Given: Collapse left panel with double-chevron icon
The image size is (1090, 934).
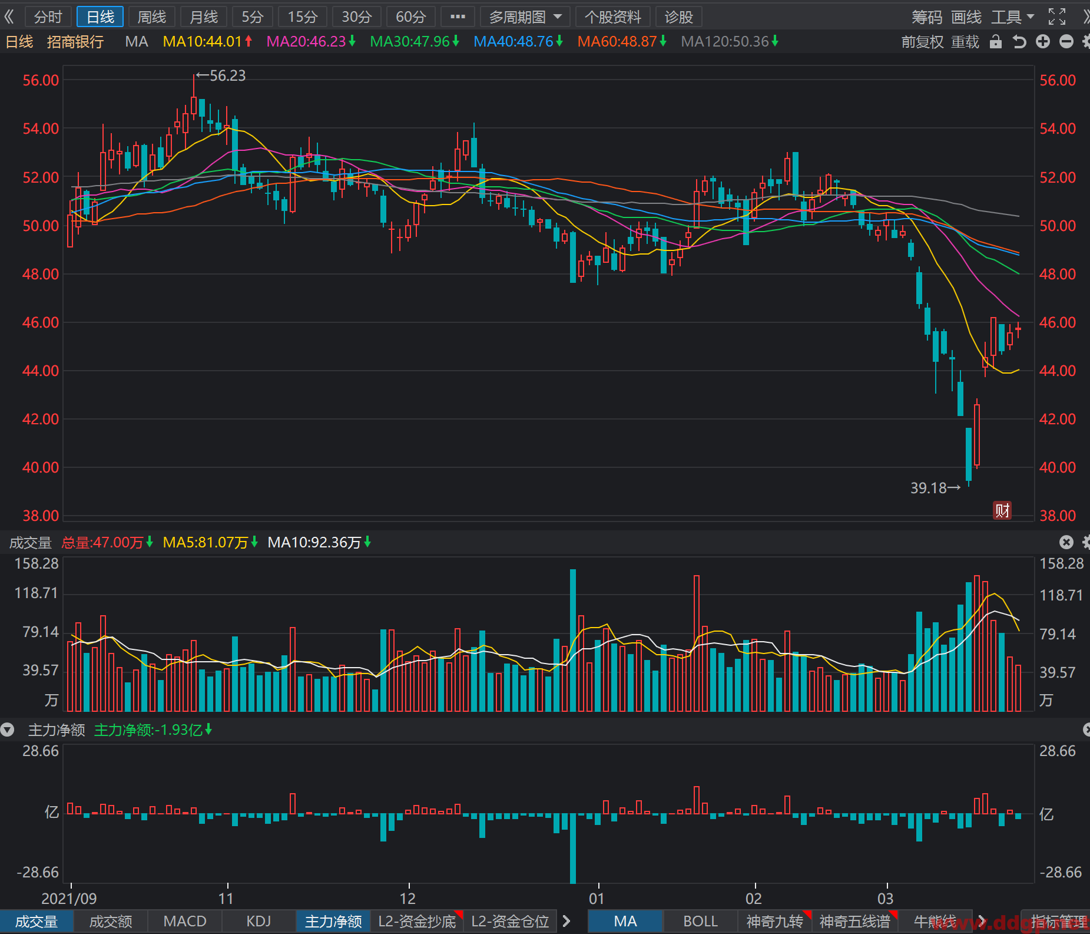Looking at the screenshot, I should coord(9,16).
